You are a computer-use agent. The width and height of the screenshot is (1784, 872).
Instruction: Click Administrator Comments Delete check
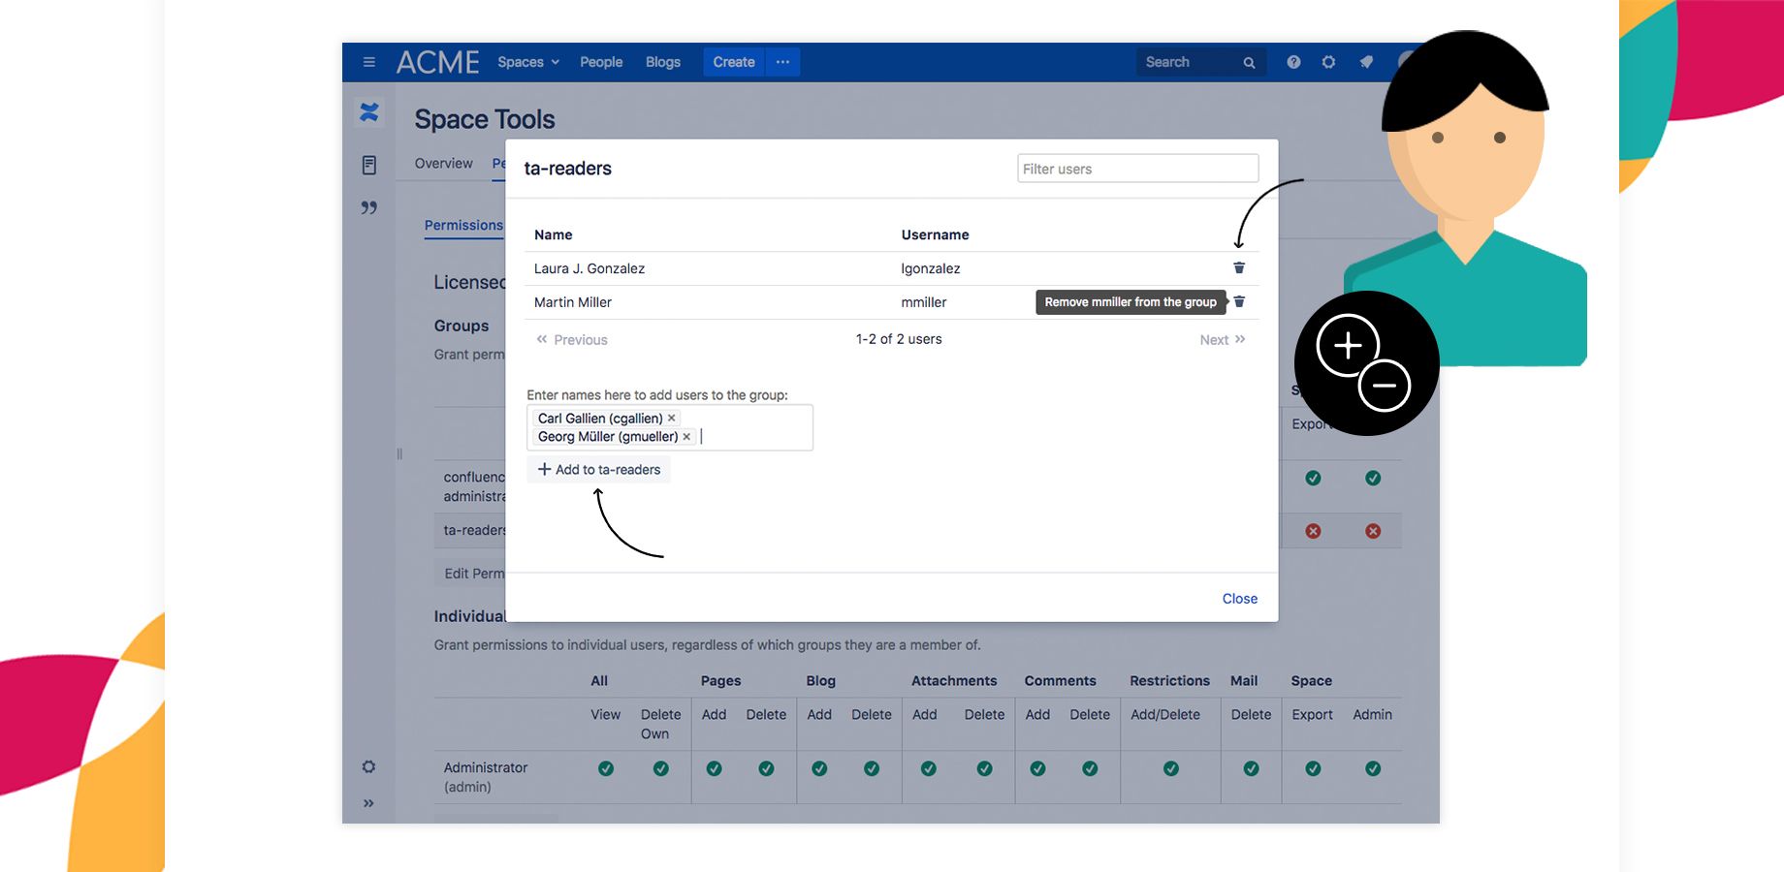pyautogui.click(x=1090, y=768)
